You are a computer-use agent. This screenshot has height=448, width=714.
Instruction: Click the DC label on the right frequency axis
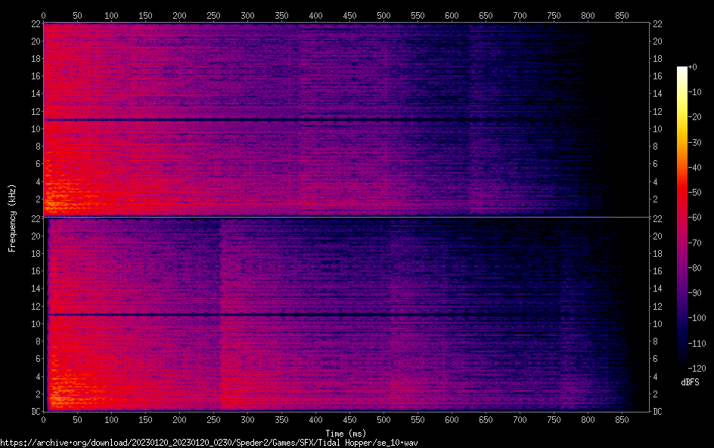tap(657, 412)
